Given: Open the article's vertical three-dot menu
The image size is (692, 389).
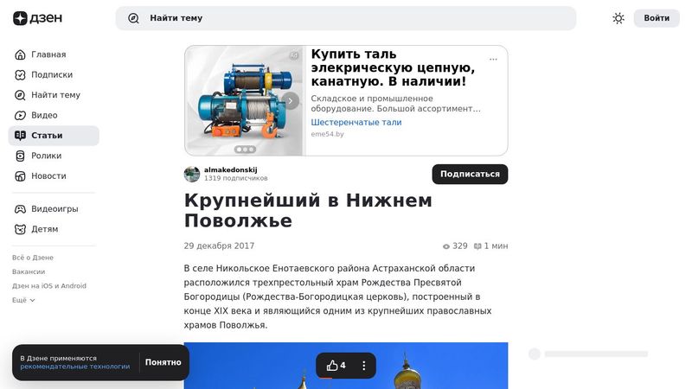Looking at the screenshot, I should (x=363, y=365).
